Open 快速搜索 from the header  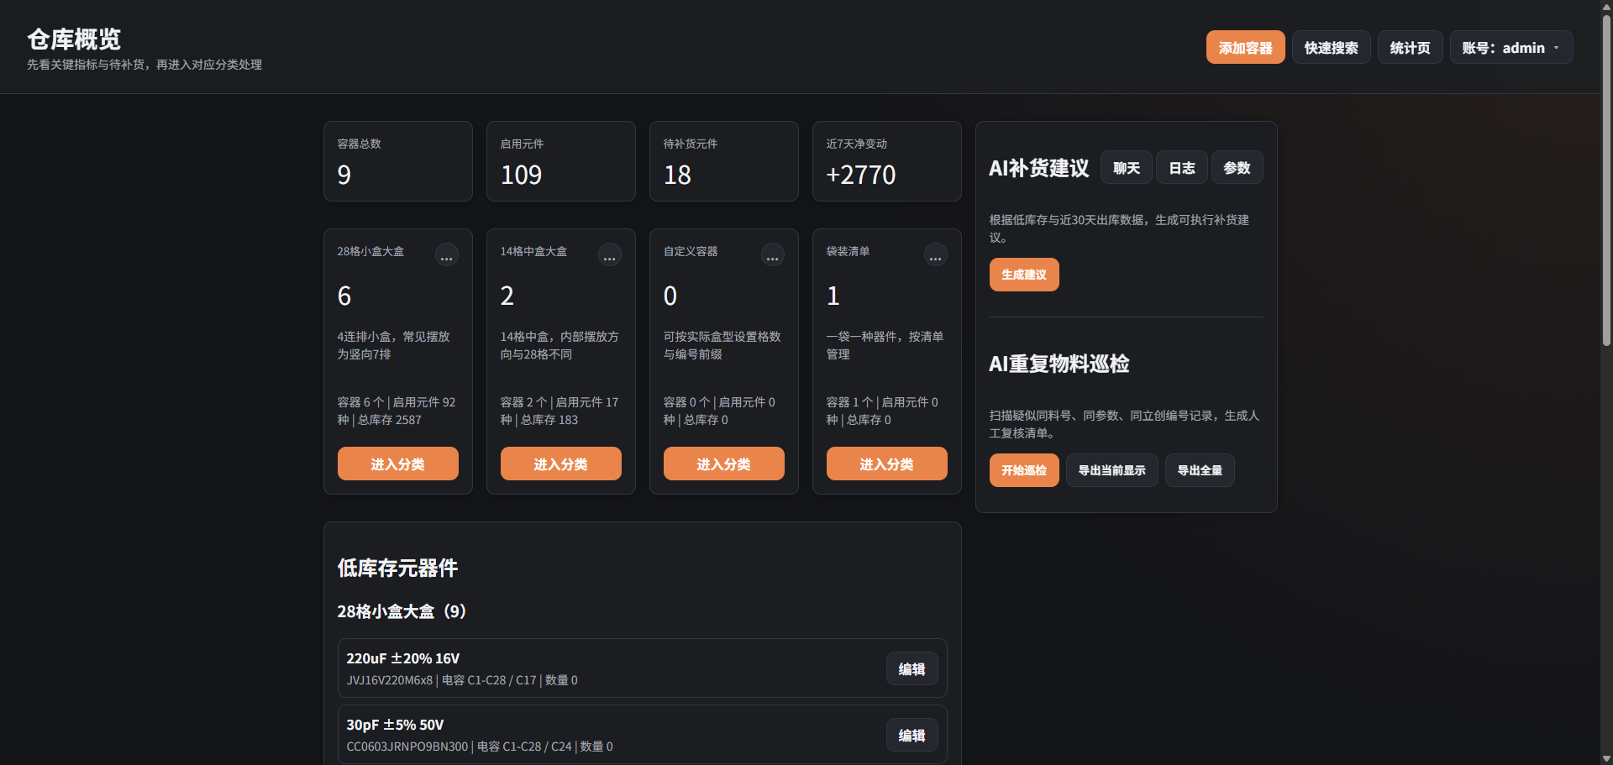[1331, 48]
